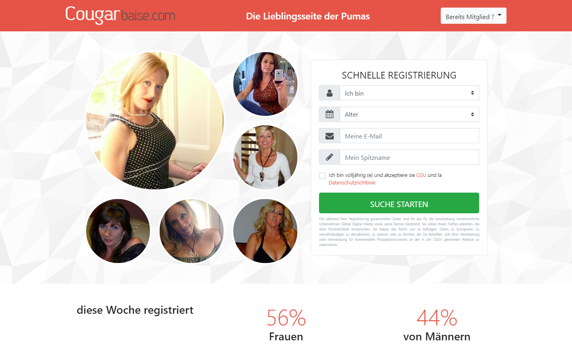
Task: Click the green SUCHE STARTEN button
Action: coord(399,203)
